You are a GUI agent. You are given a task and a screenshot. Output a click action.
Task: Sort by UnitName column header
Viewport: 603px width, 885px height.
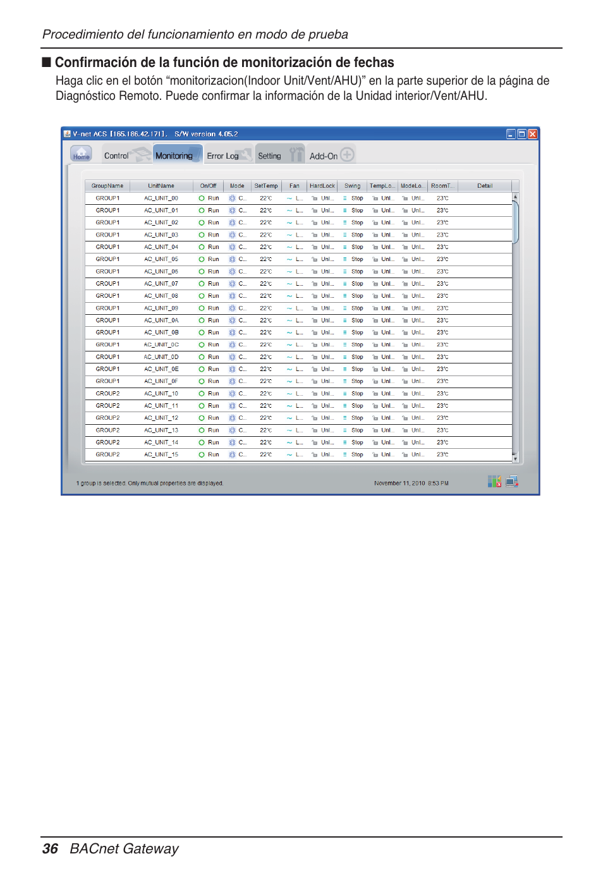(x=161, y=186)
